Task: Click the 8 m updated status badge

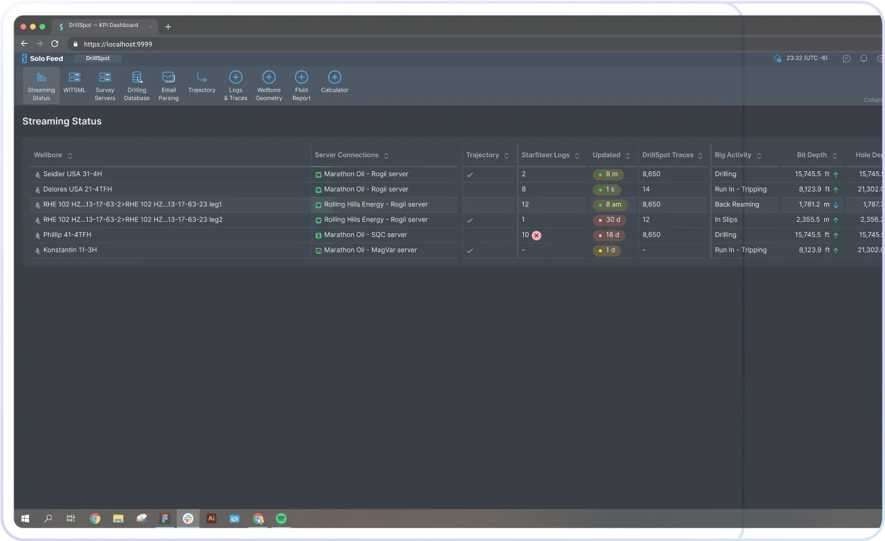Action: point(608,174)
